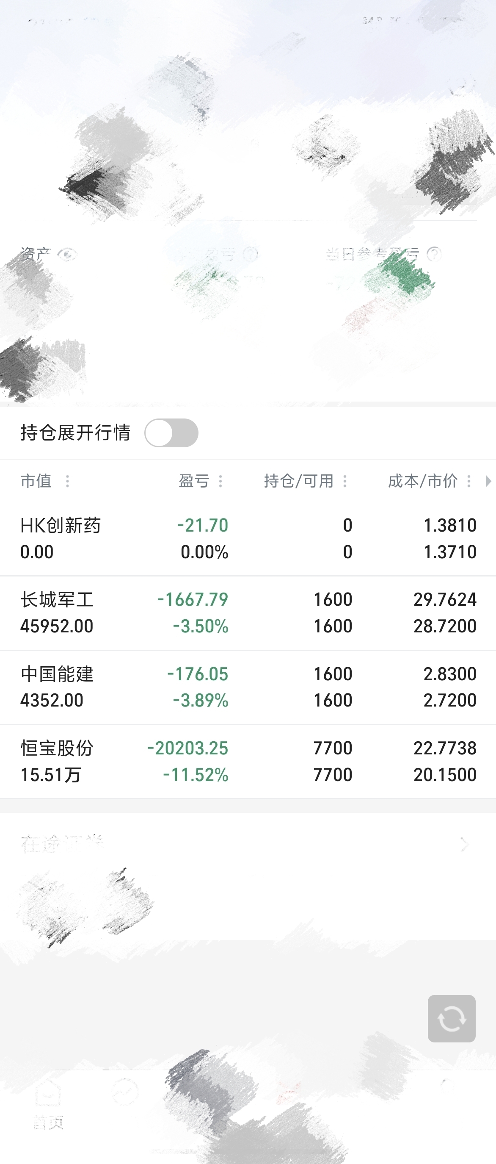
Task: Tap the help icon beside 当日参考盈亏
Action: pos(434,254)
